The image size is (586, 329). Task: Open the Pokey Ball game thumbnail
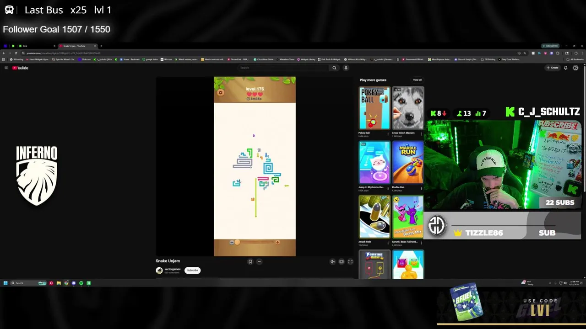[374, 108]
